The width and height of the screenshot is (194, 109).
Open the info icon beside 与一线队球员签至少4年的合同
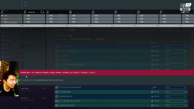coord(59,101)
